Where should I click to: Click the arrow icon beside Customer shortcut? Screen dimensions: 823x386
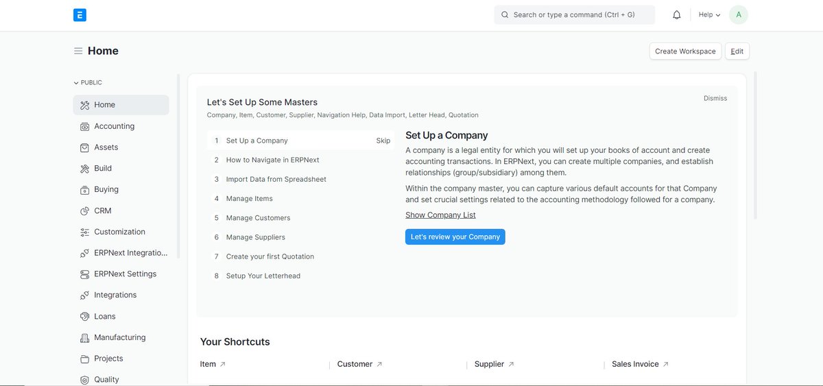coord(379,364)
